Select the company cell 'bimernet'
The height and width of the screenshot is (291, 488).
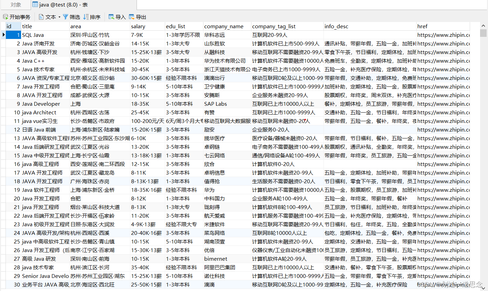pos(227,259)
